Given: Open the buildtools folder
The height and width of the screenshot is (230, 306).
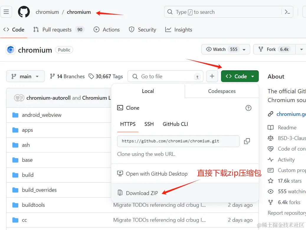Looking at the screenshot, I should 33,205.
